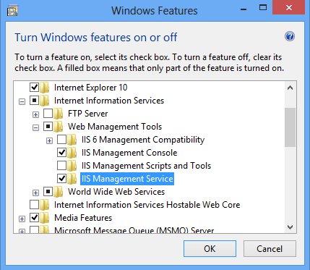This screenshot has width=310, height=270.
Task: Enable the FTP Server checkbox
Action: click(48, 113)
